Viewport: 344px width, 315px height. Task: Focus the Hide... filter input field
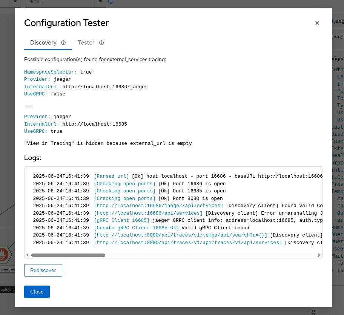pyautogui.click(x=60, y=2)
